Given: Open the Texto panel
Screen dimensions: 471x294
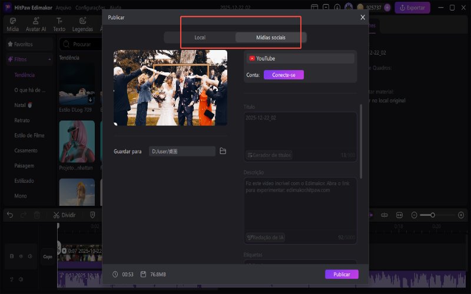Looking at the screenshot, I should click(59, 25).
